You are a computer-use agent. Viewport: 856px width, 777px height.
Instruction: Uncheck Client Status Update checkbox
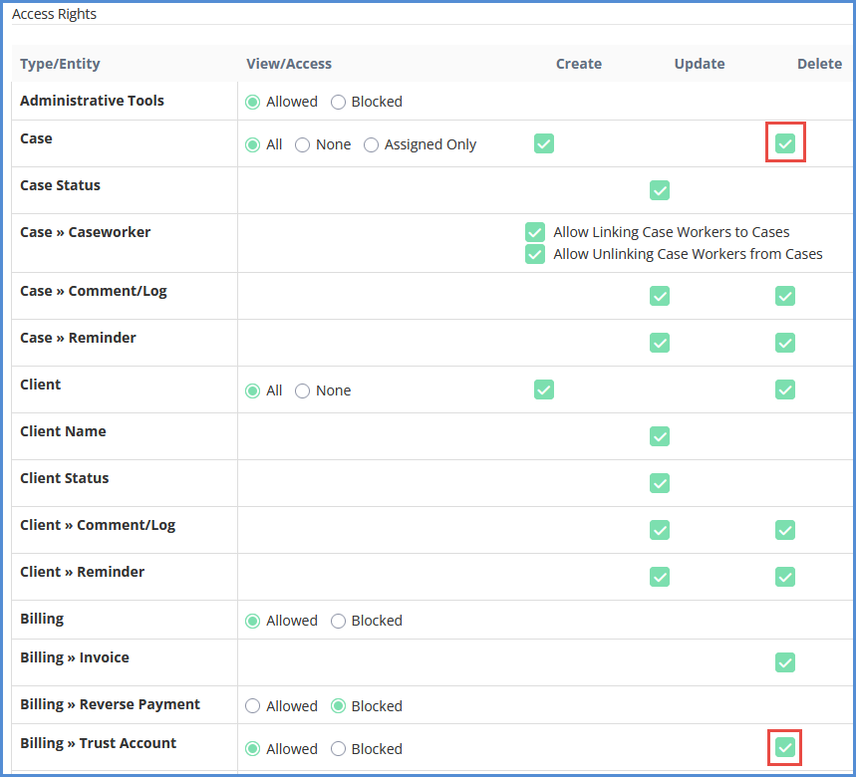point(660,483)
